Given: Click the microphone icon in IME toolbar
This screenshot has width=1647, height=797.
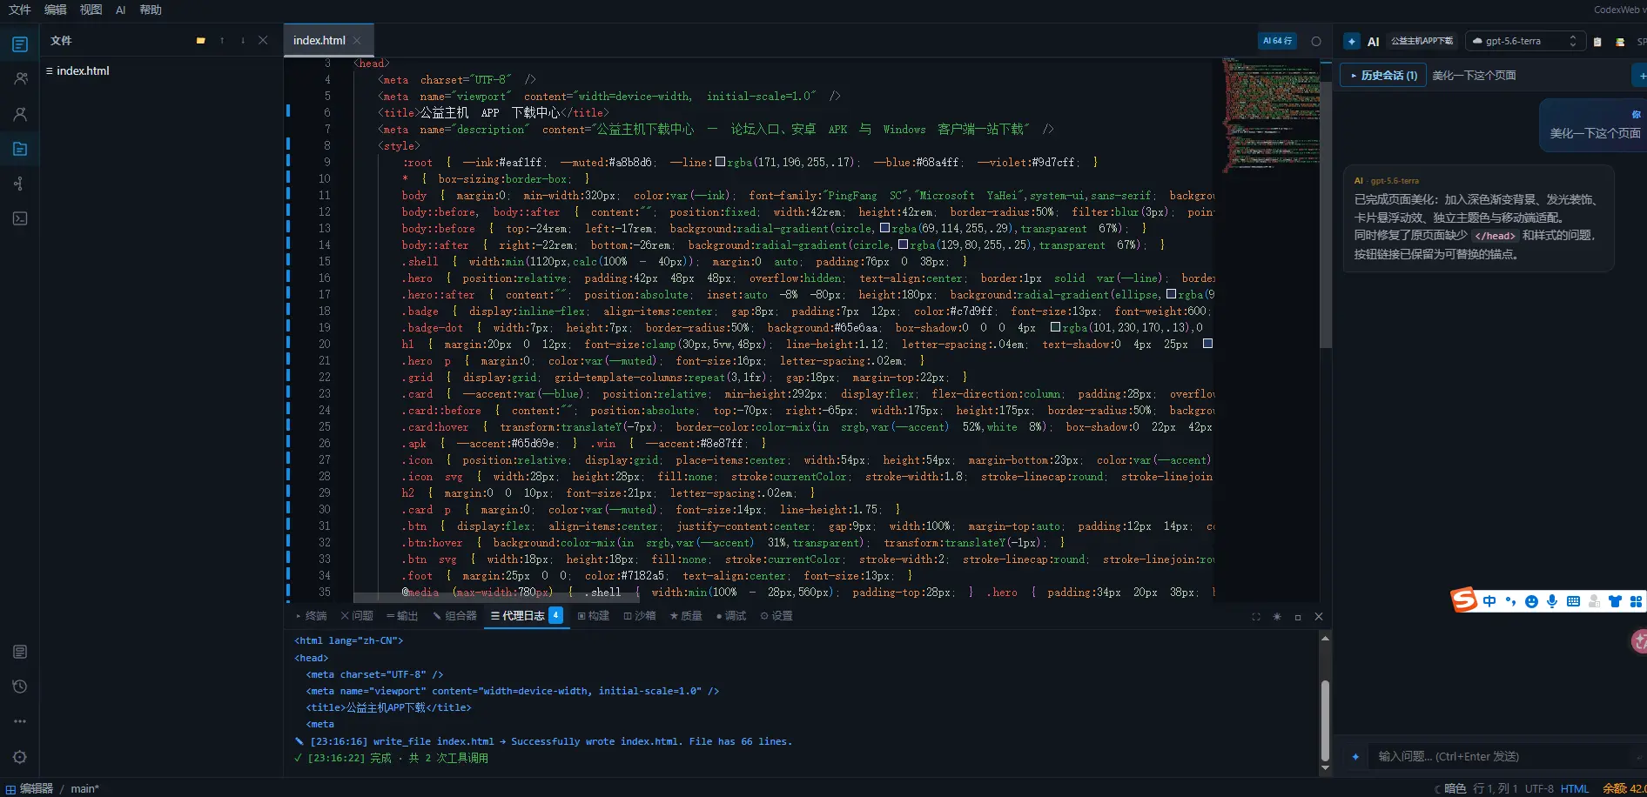Looking at the screenshot, I should point(1552,601).
